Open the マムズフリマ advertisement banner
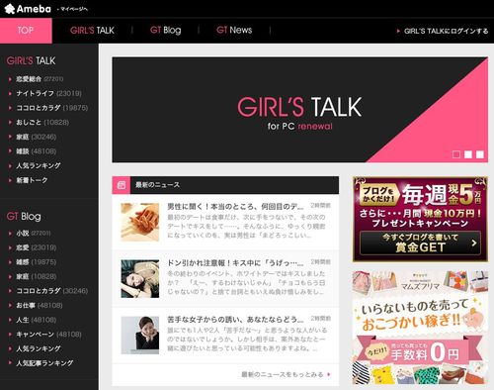The image size is (494, 390). tap(420, 328)
